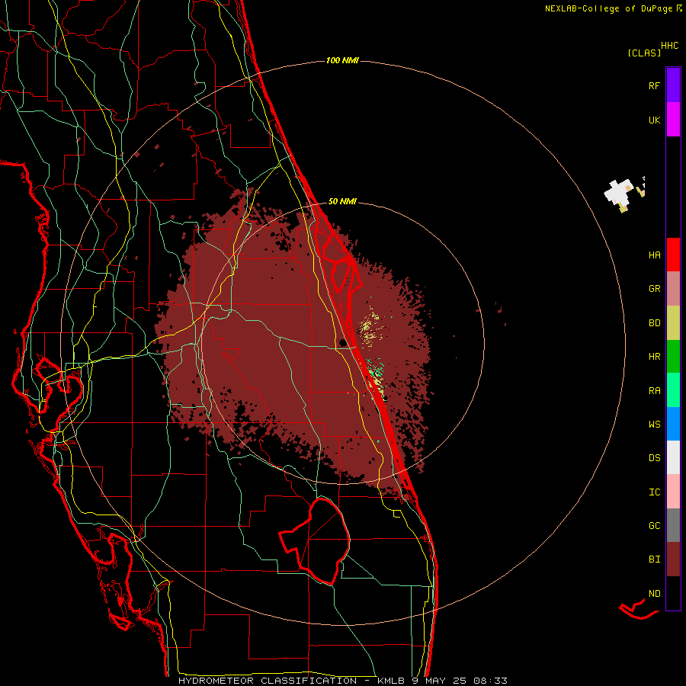This screenshot has width=686, height=686.
Task: Click the DS white legend swatch
Action: click(x=673, y=457)
